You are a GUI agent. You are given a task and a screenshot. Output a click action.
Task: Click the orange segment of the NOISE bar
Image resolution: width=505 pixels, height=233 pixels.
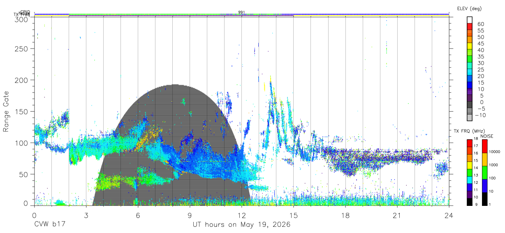click(x=484, y=159)
